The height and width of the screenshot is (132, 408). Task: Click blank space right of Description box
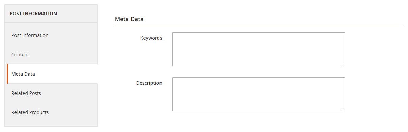click(x=374, y=94)
